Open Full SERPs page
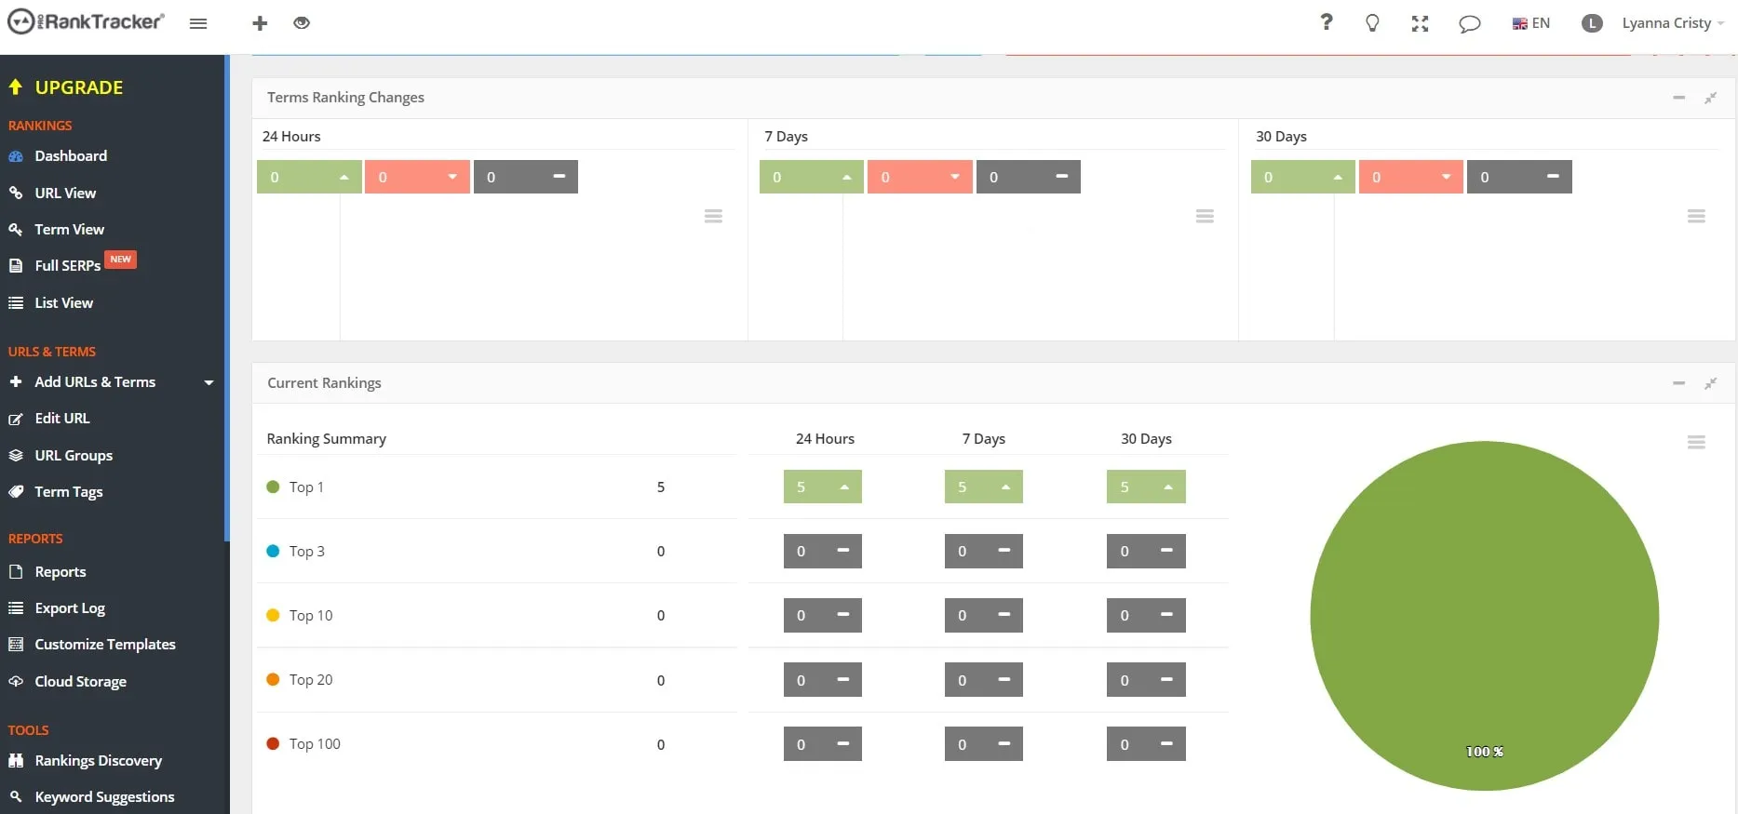This screenshot has width=1738, height=814. pos(67,266)
